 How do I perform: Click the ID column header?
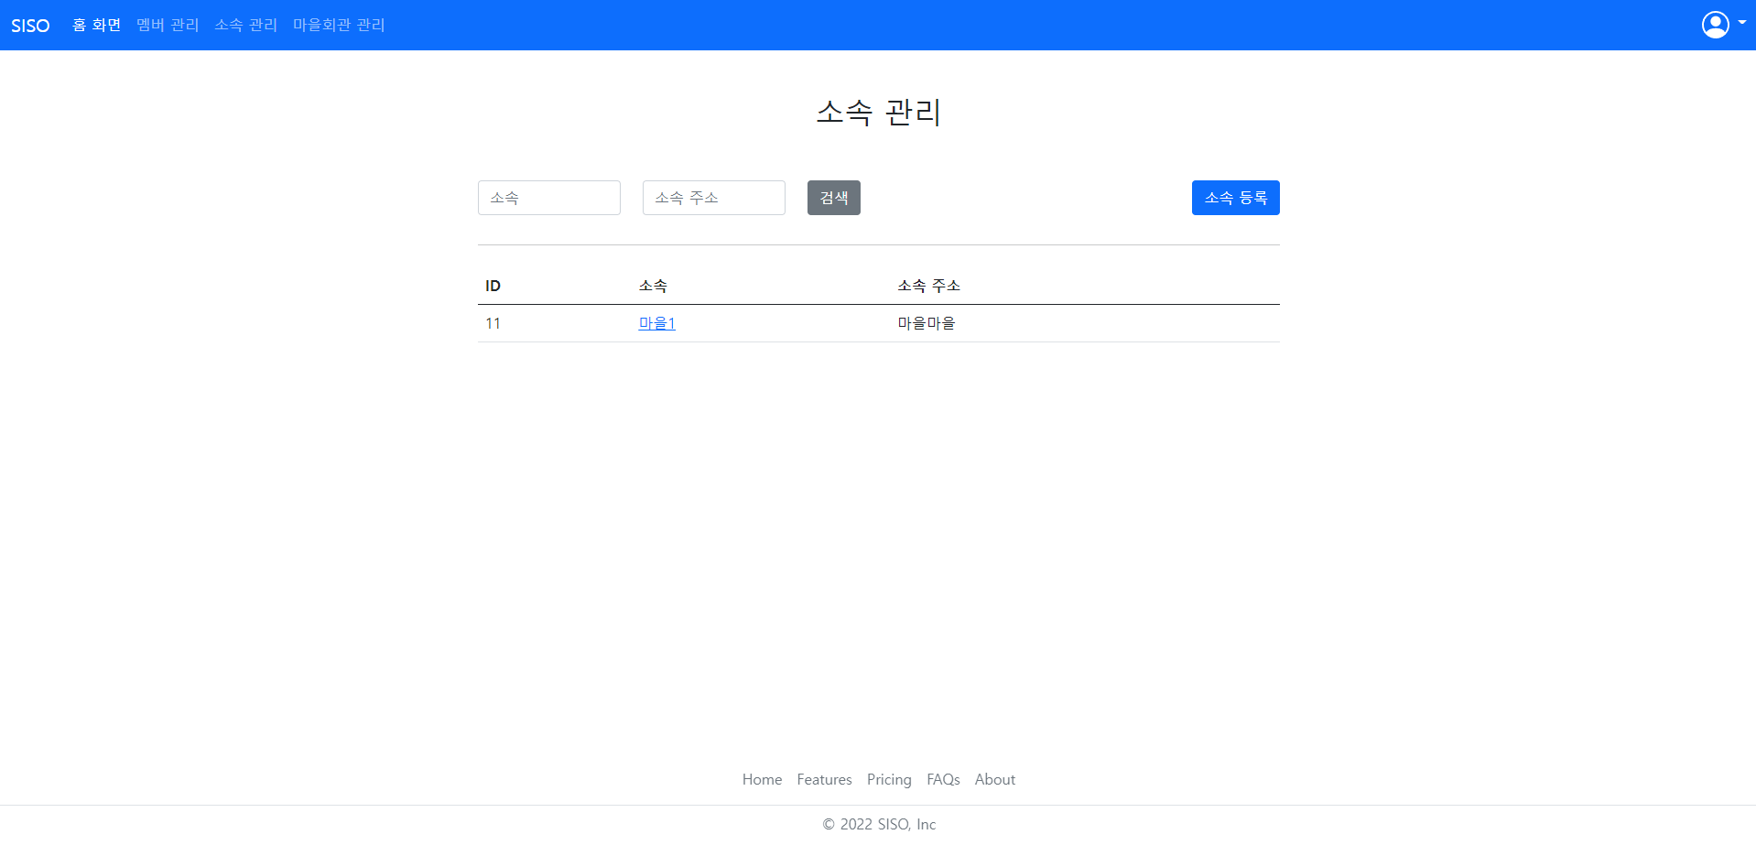[493, 285]
